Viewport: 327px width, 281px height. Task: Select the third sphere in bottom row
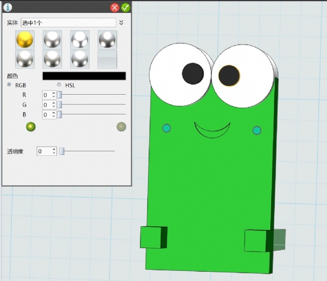pos(79,59)
